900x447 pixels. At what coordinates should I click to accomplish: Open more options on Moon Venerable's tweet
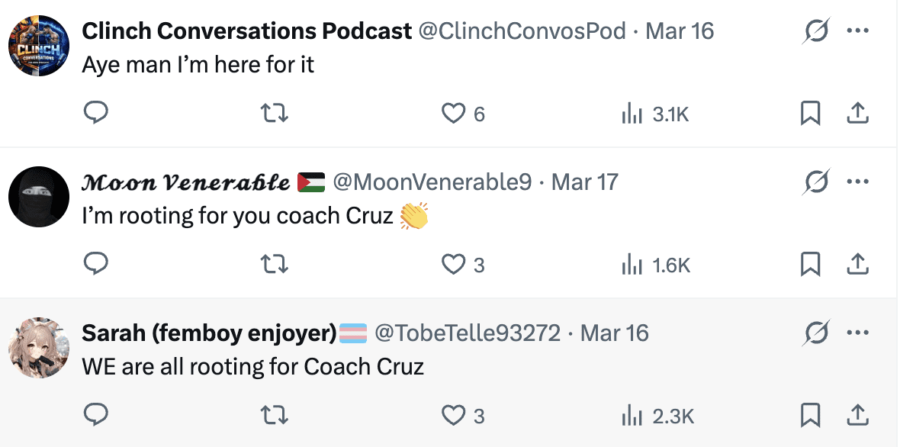[x=858, y=182]
